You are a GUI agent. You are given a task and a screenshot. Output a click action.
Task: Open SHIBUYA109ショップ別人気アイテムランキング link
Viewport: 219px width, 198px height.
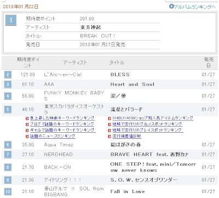pyautogui.click(x=153, y=118)
